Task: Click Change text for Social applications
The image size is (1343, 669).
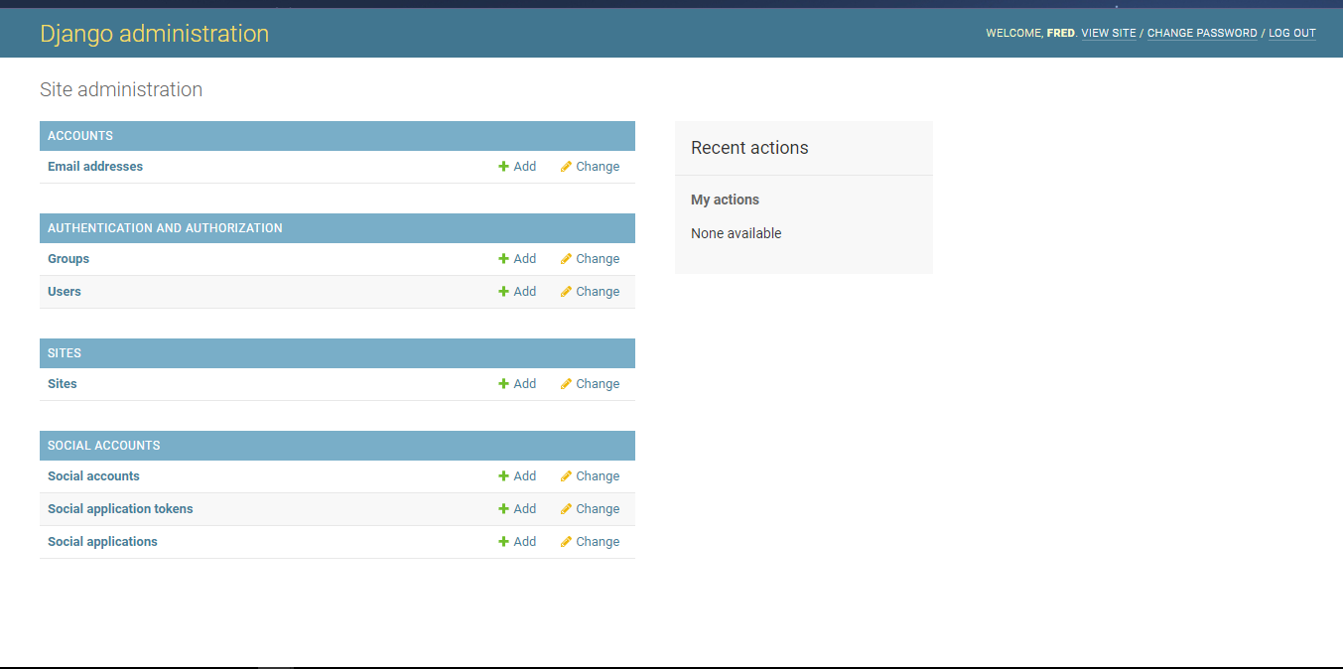Action: click(598, 542)
